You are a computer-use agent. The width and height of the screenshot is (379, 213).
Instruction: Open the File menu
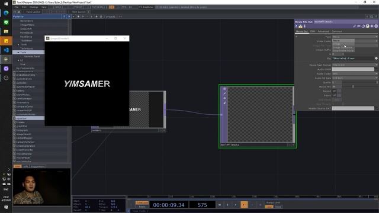[x=16, y=7]
